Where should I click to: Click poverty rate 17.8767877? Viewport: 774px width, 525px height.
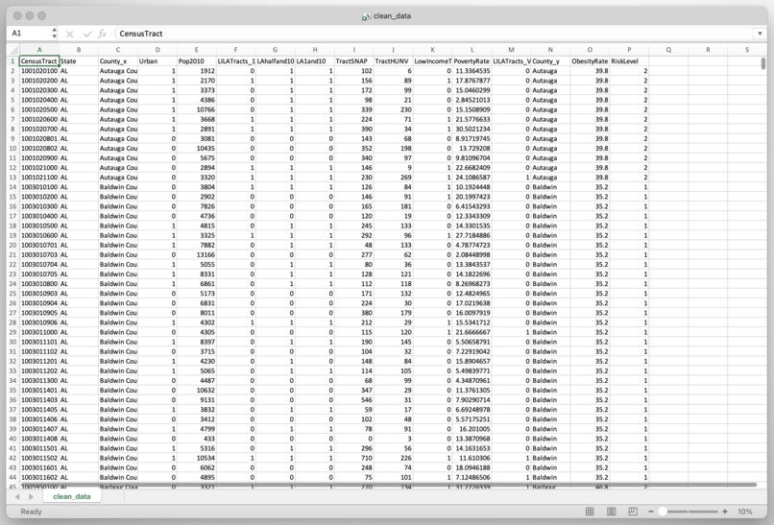coord(472,81)
